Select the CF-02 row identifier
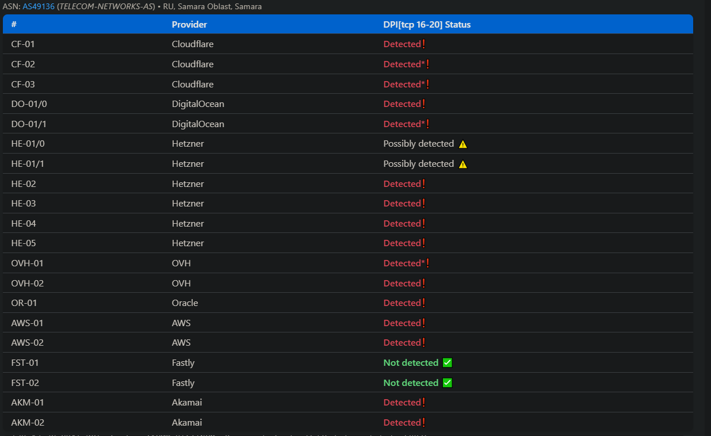The image size is (711, 436). pyautogui.click(x=23, y=64)
